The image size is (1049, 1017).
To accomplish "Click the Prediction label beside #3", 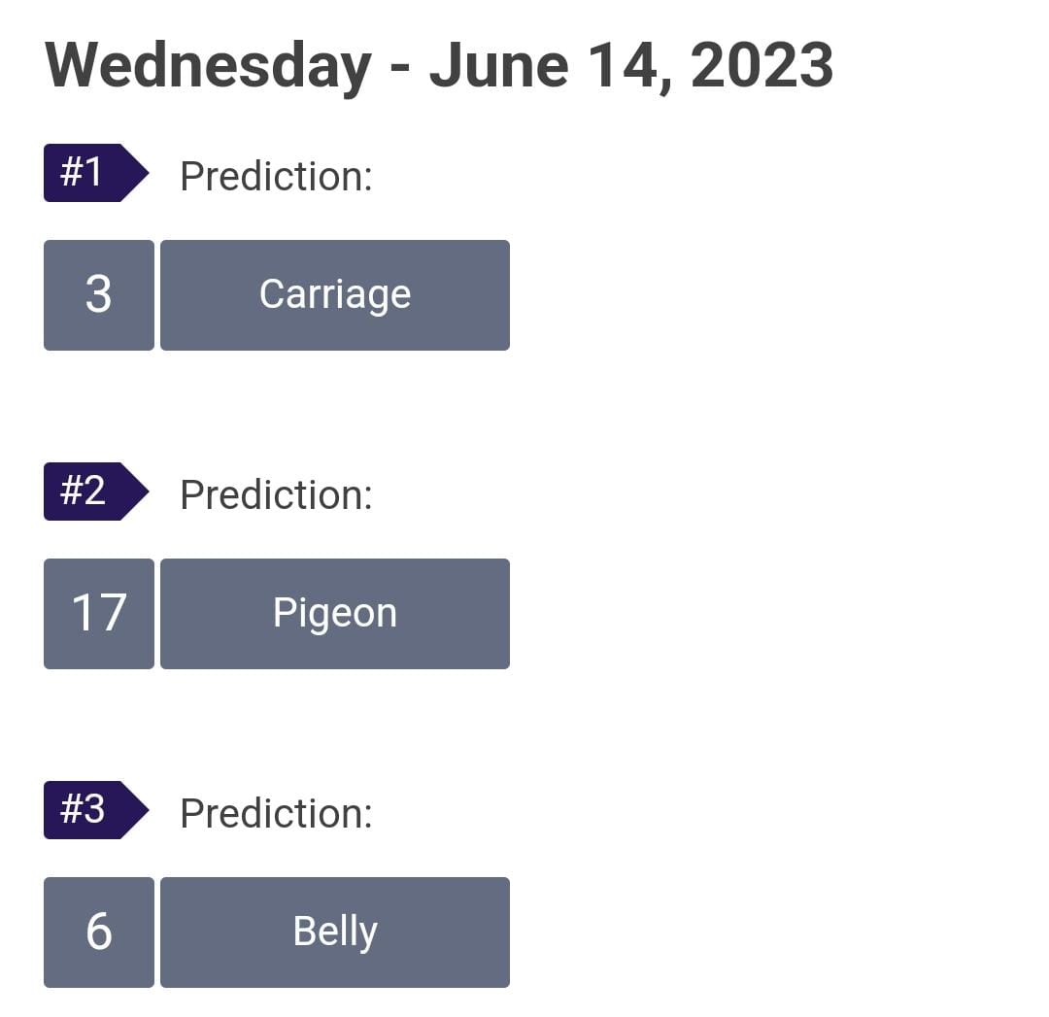I will coord(276,814).
